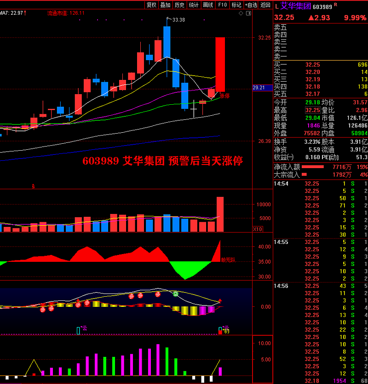Viewport: 368px width, 384px height.
Task: Open the 叠加 overlay tool
Action: tap(166, 5)
